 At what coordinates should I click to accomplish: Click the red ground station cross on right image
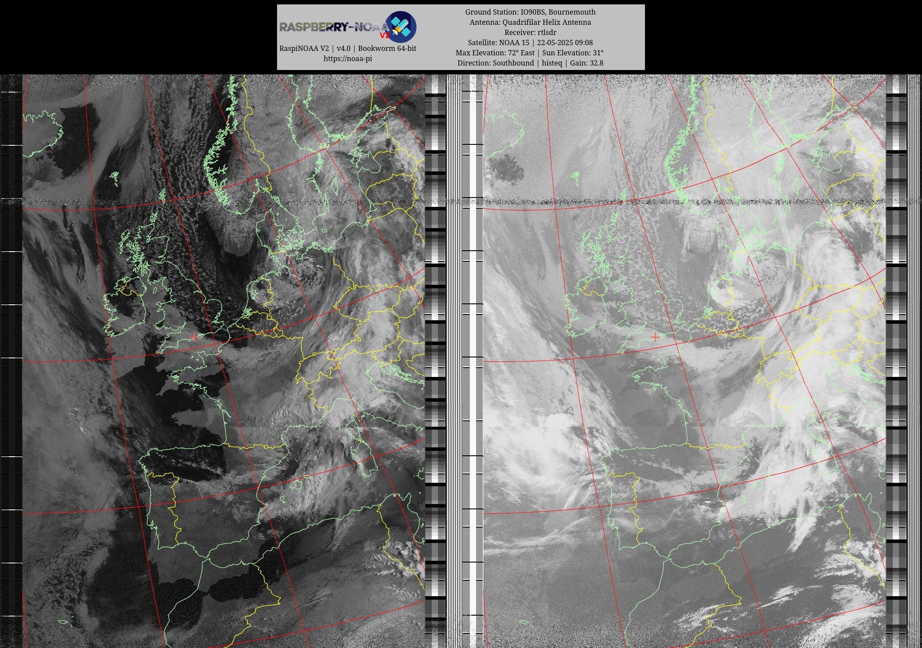tap(655, 337)
